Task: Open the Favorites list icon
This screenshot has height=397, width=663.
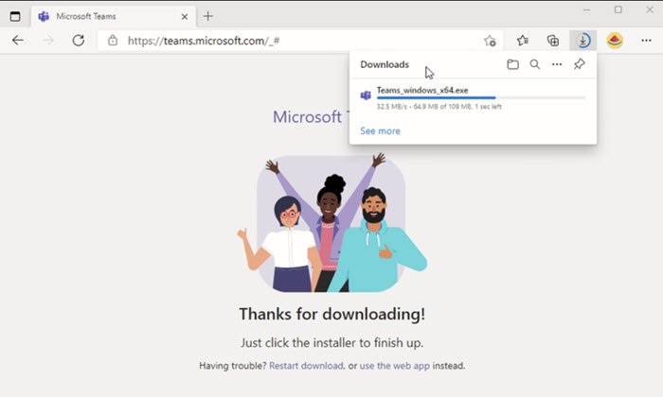Action: pyautogui.click(x=523, y=41)
